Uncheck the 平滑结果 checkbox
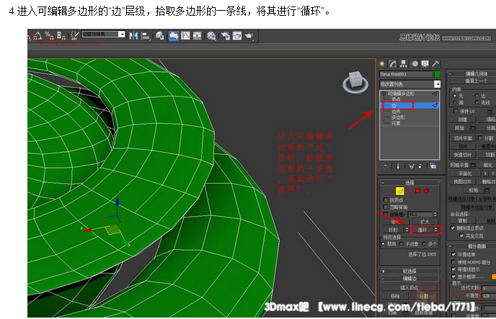 (453, 254)
